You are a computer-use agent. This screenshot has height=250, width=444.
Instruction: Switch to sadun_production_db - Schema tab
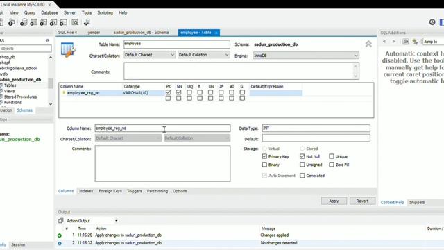coord(141,33)
